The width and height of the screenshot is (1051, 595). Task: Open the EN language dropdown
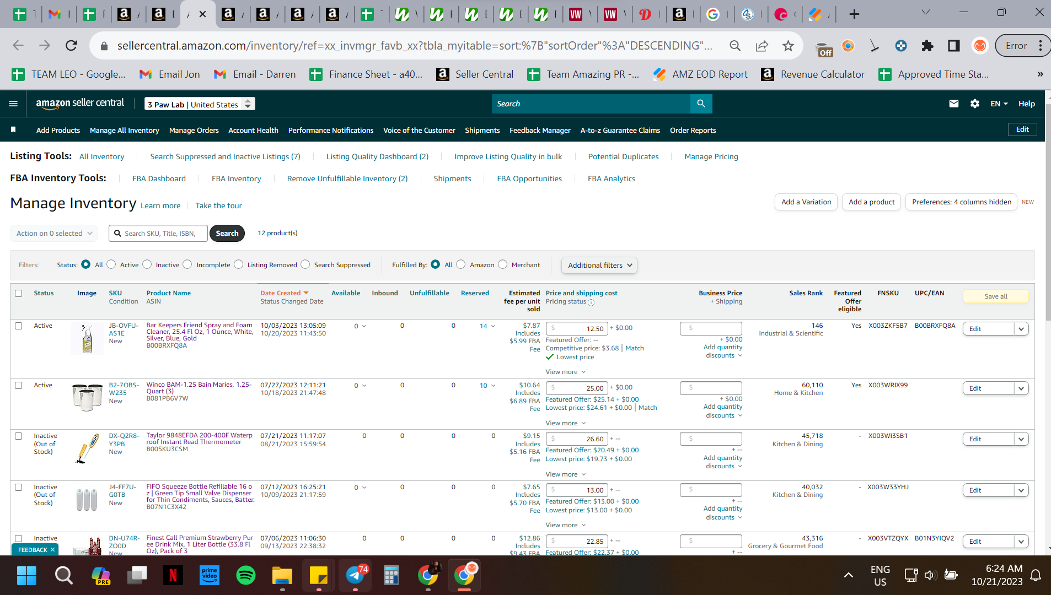pos(999,104)
